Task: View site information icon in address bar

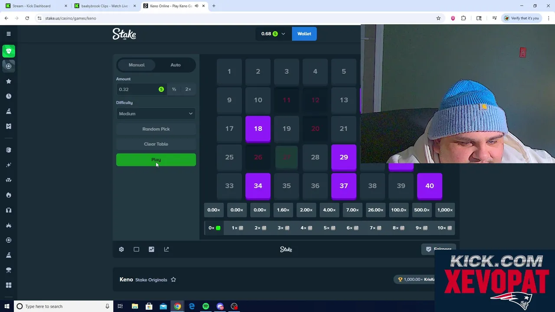Action: pyautogui.click(x=39, y=18)
